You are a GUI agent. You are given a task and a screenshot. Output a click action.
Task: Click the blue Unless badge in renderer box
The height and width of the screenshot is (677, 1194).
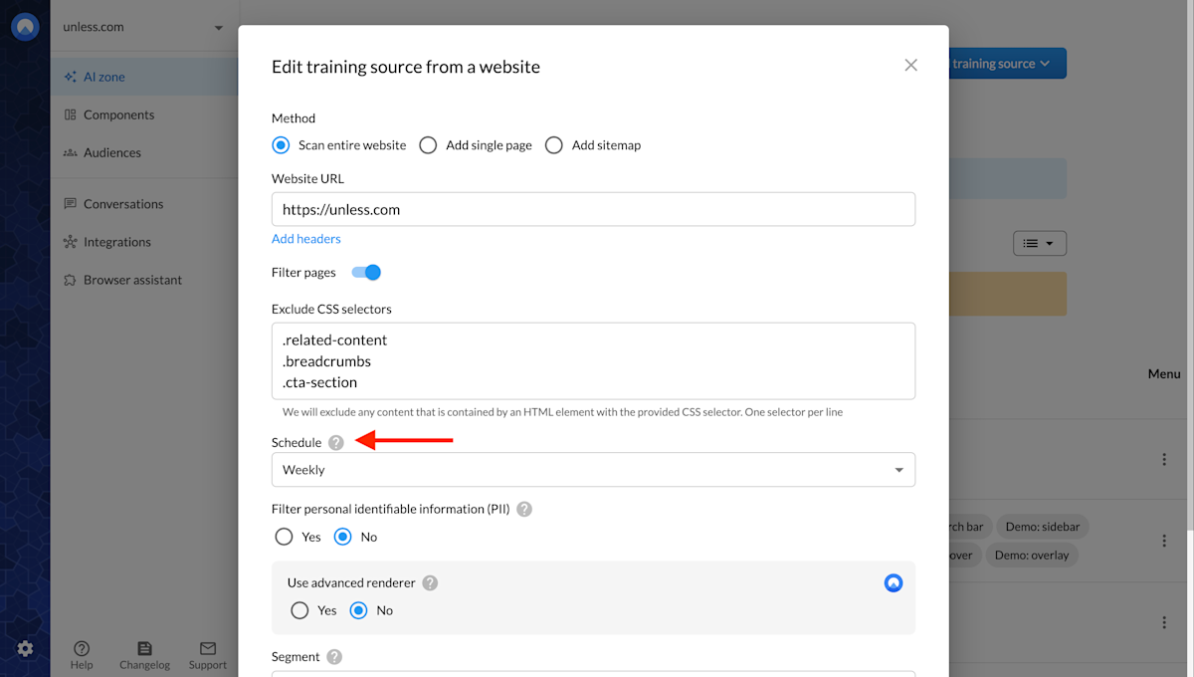894,582
